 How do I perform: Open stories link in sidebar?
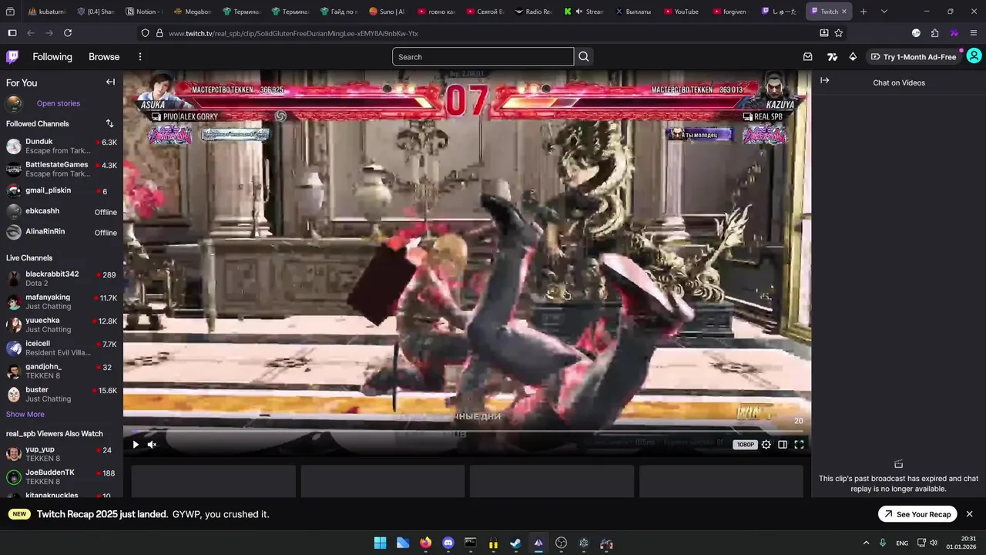[x=59, y=103]
